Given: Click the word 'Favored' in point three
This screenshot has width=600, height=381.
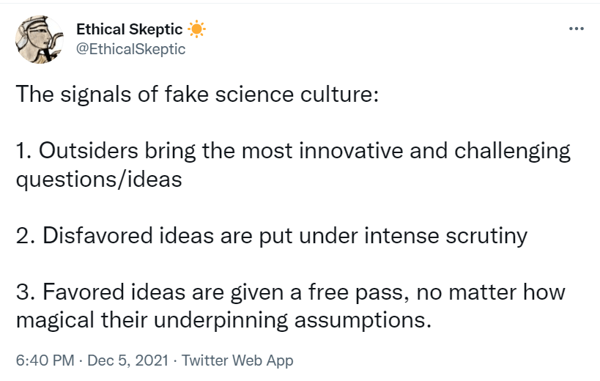Looking at the screenshot, I should [84, 292].
